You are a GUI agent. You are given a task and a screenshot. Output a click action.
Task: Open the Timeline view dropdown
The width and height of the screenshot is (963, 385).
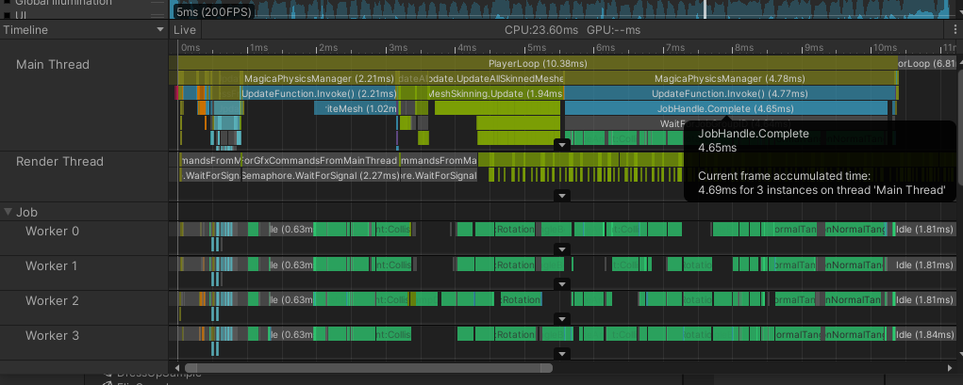coord(84,29)
